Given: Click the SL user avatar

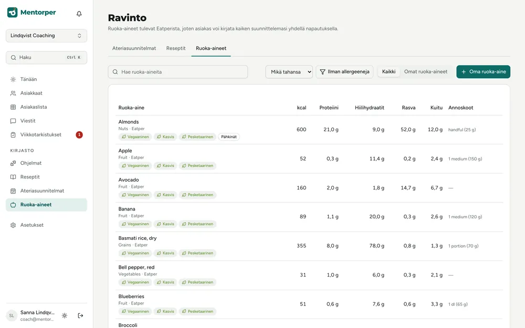Looking at the screenshot, I should point(12,315).
